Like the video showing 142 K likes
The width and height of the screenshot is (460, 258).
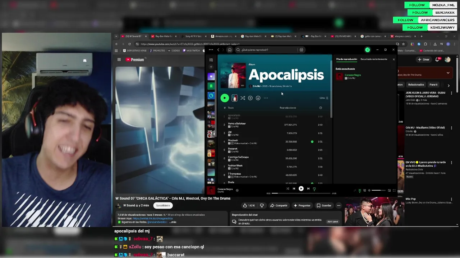(249, 205)
